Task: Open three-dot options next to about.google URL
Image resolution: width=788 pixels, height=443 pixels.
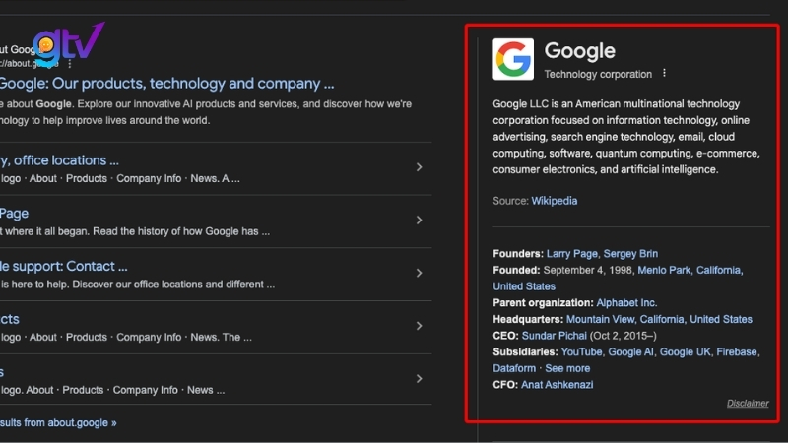Action: pos(70,64)
